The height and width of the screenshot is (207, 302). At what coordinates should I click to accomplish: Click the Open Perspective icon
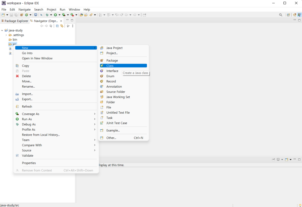pos(288,15)
